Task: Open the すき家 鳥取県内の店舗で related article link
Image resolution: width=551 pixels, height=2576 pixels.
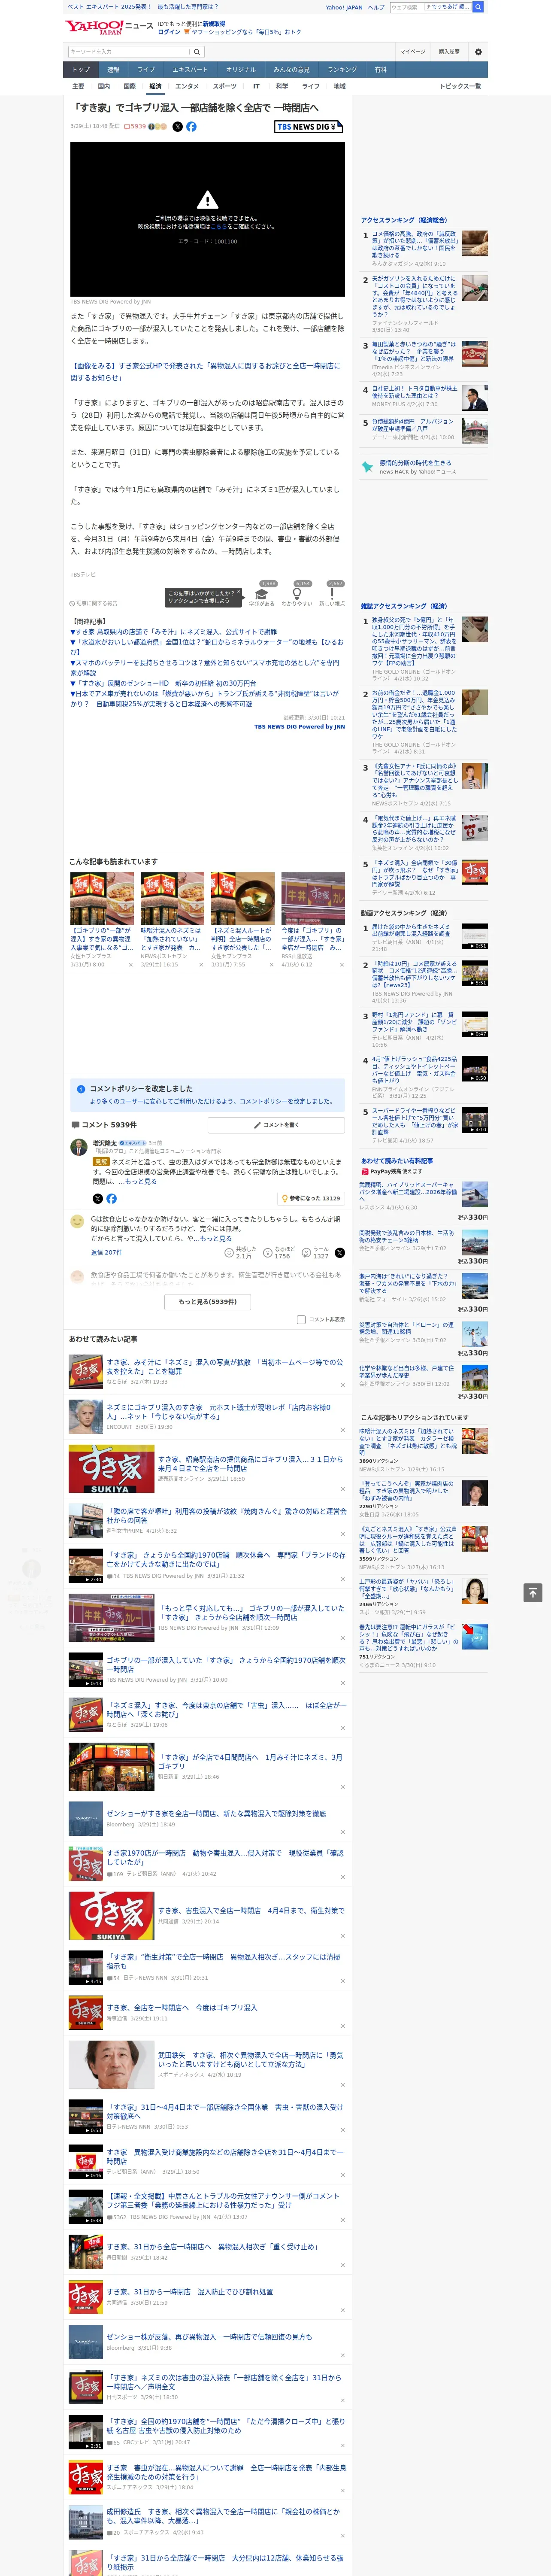Action: point(173,632)
